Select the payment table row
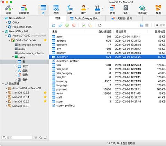Viewport: 166px width, 146px height. [108, 89]
